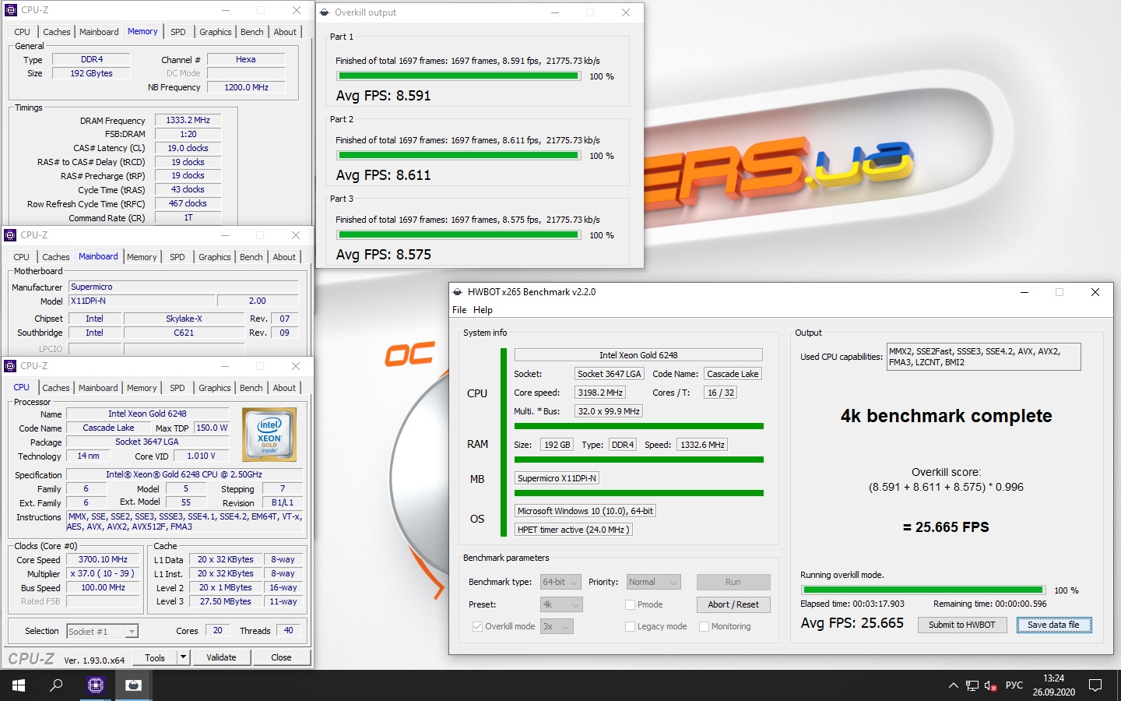Image resolution: width=1121 pixels, height=701 pixels.
Task: Click the Submit to HWBOT button
Action: [x=961, y=625]
